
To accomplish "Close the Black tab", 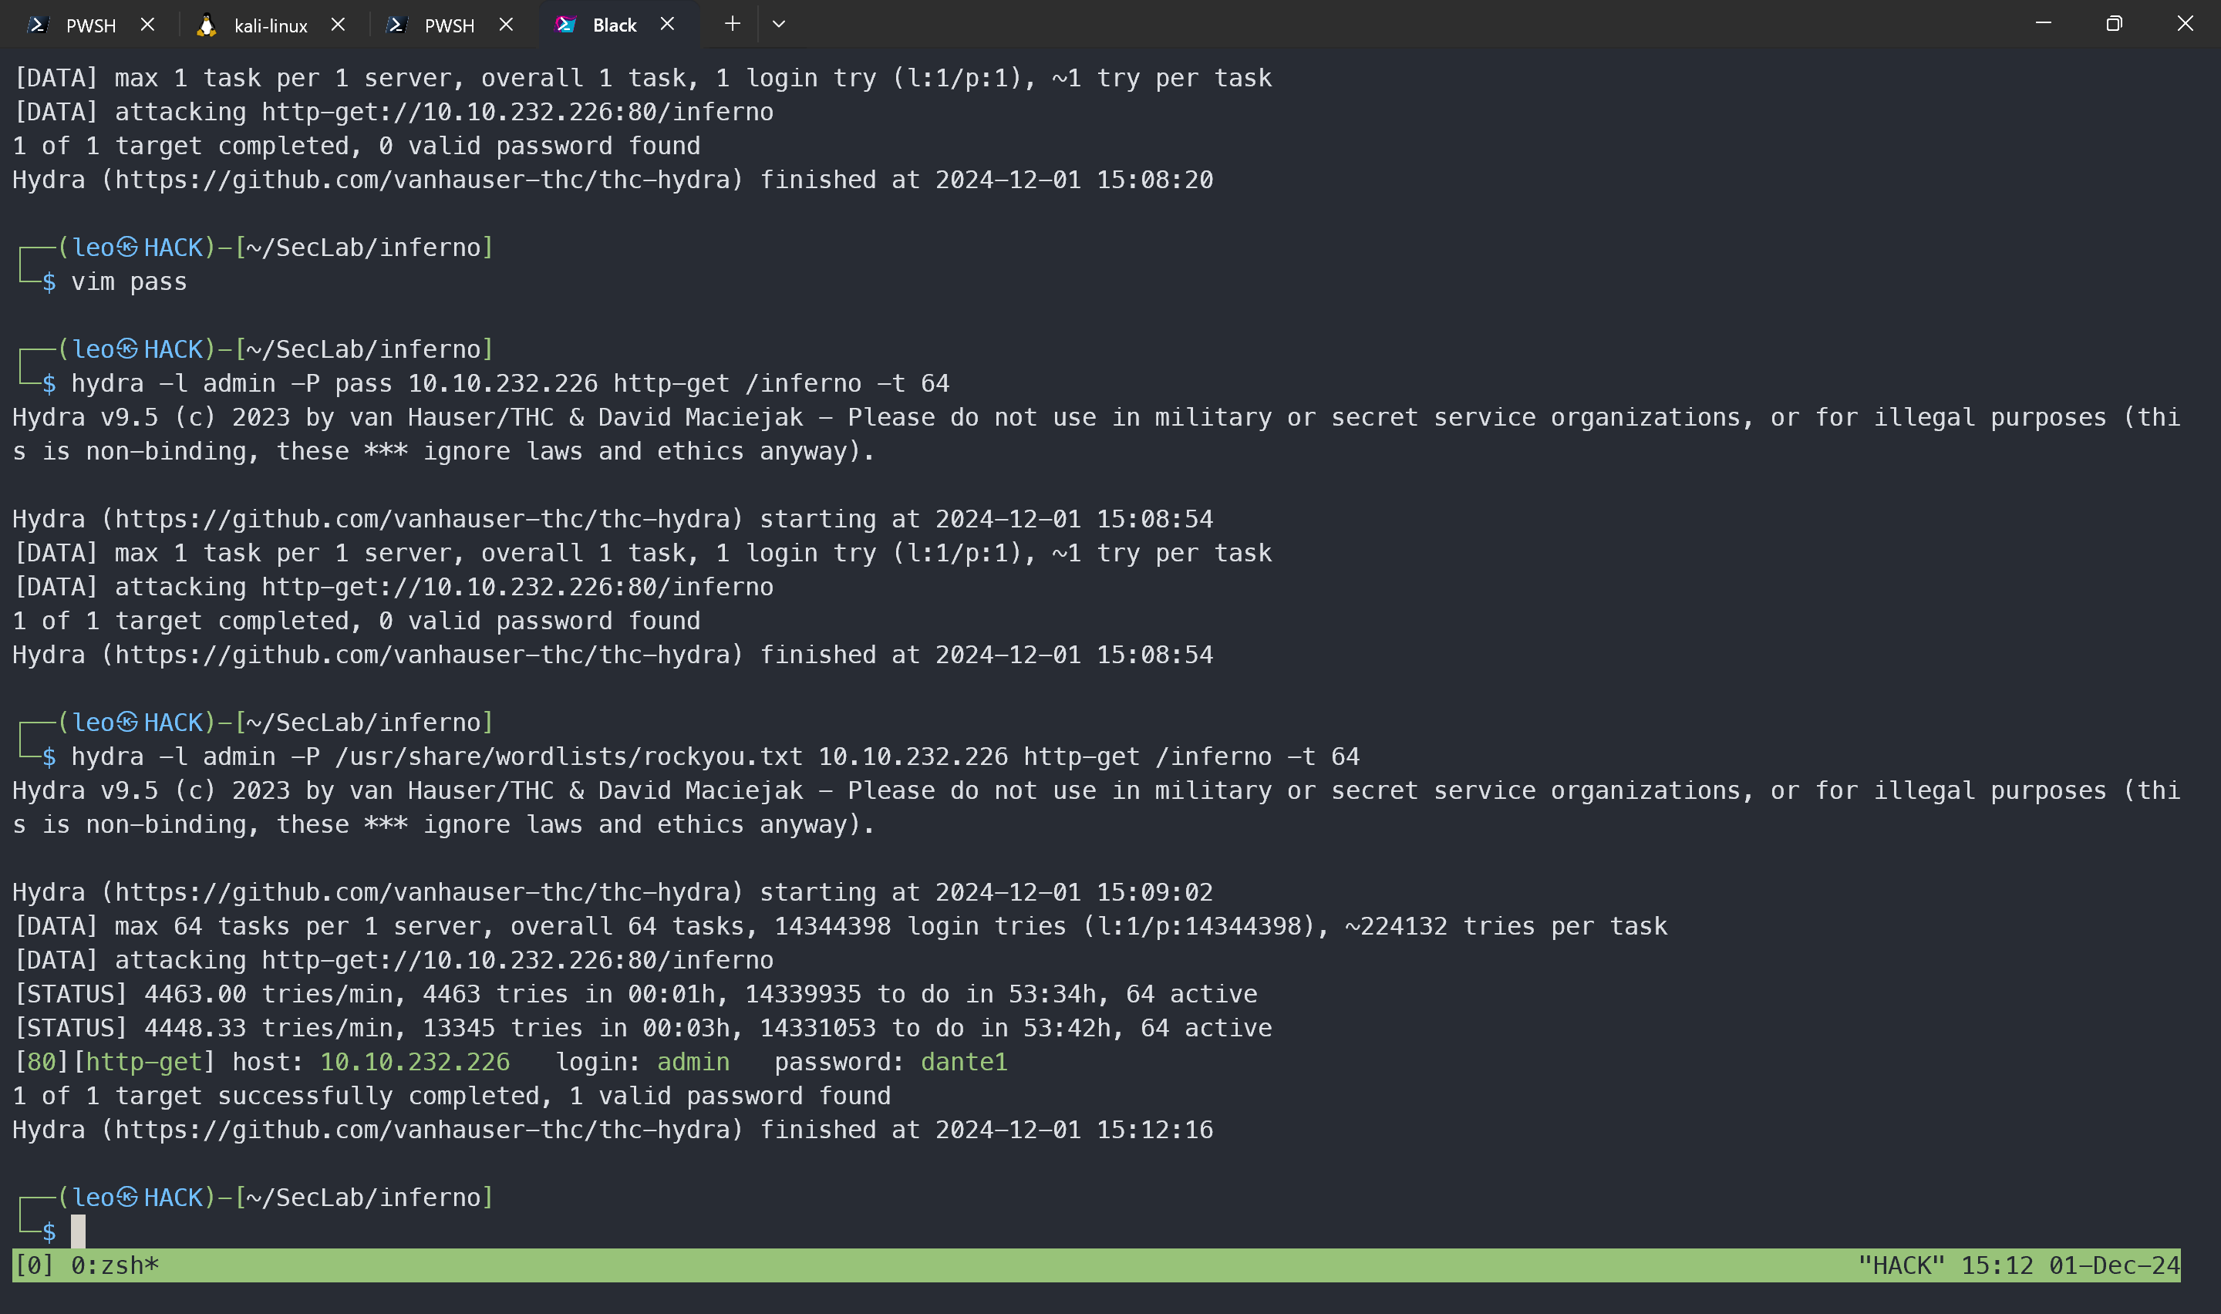I will [x=667, y=25].
